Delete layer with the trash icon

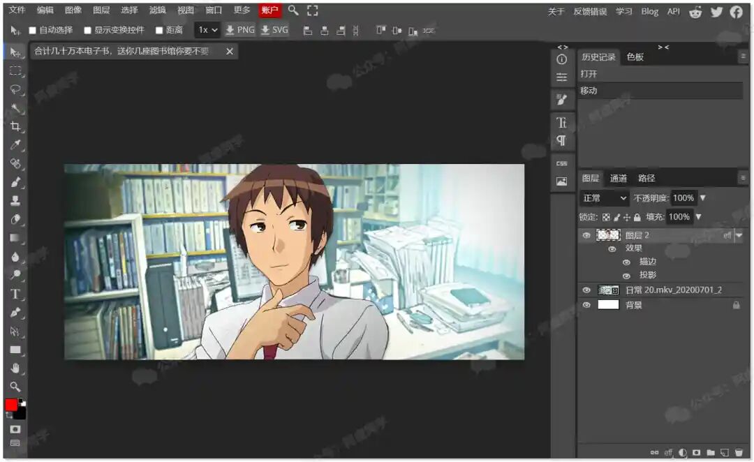[x=739, y=452]
